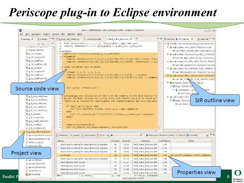Select the gauss.quadrature.F90 file
Viewport: 244px width, 183px height.
pos(38,139)
